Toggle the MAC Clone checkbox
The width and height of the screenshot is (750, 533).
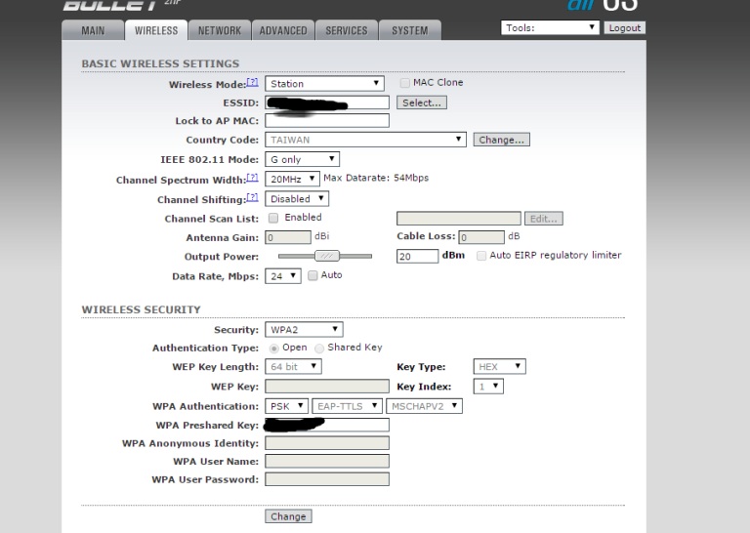pyautogui.click(x=404, y=83)
